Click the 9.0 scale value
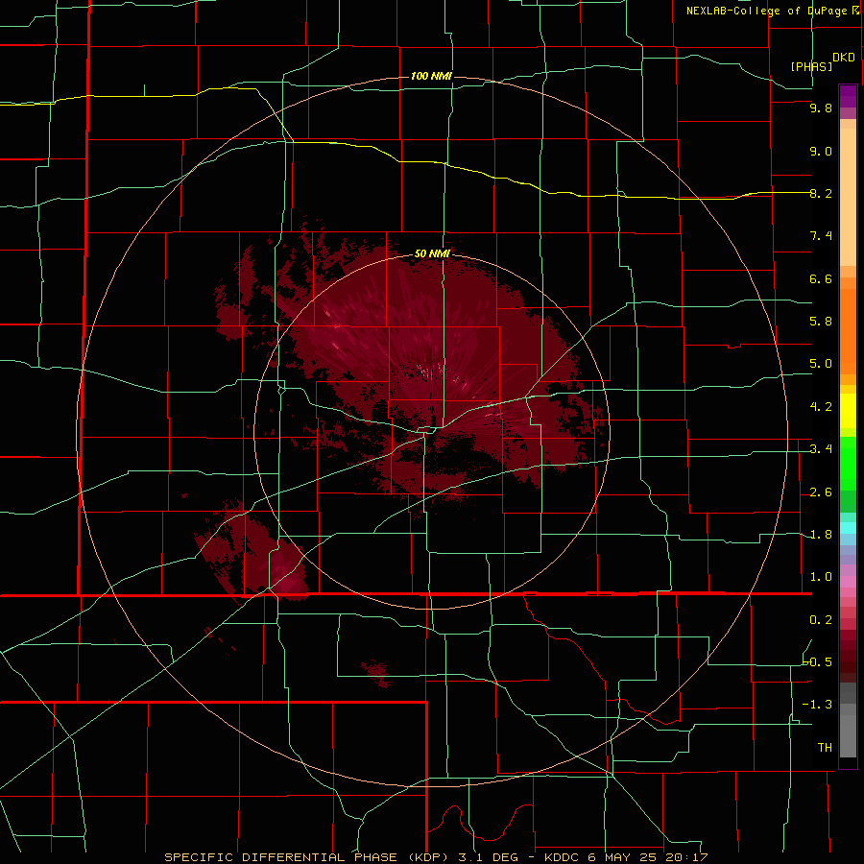 click(821, 151)
